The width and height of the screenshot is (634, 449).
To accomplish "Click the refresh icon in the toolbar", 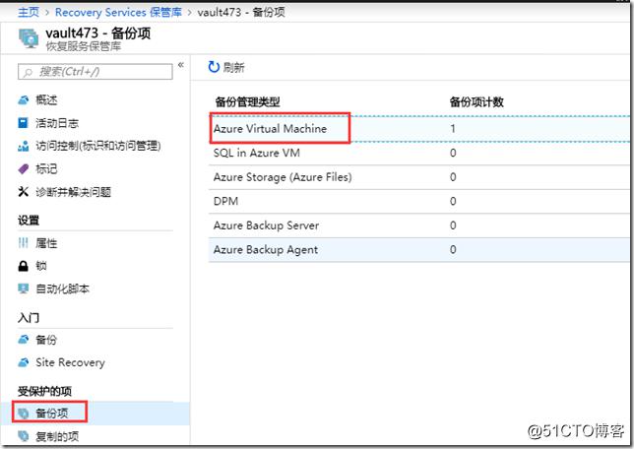I will 214,67.
